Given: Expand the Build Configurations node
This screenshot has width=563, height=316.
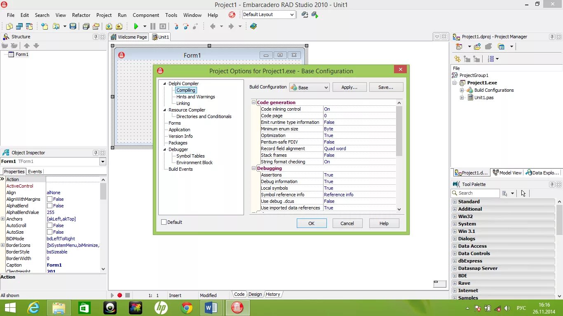Looking at the screenshot, I should pyautogui.click(x=462, y=90).
